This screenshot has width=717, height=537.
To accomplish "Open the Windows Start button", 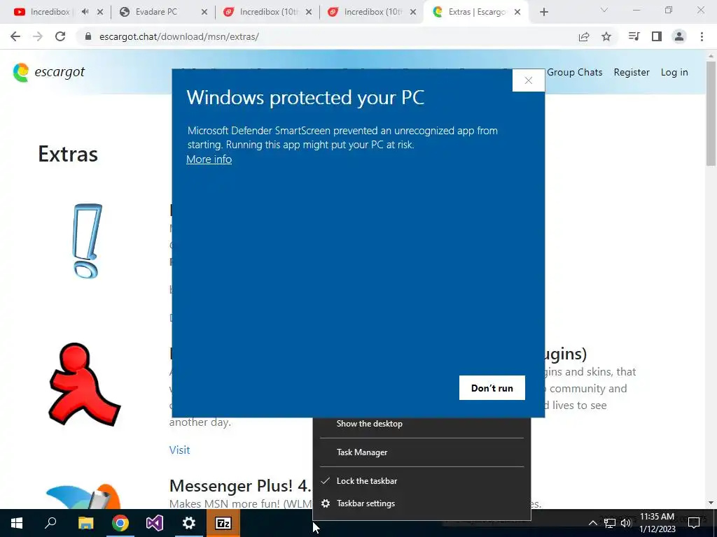I will pyautogui.click(x=17, y=523).
